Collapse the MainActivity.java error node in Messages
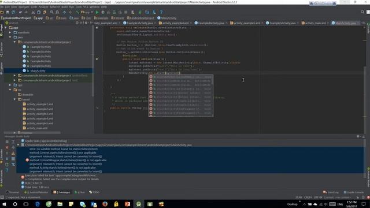Screen dimensions: 370x208 [18, 145]
